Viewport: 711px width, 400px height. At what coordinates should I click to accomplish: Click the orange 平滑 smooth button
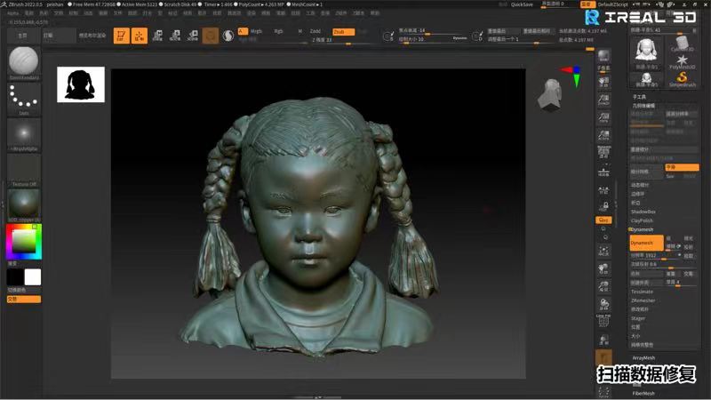click(682, 167)
